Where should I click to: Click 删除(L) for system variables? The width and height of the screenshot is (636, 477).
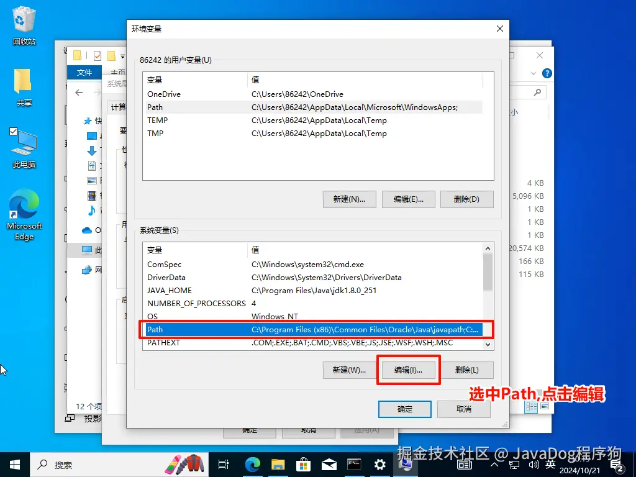pos(467,370)
